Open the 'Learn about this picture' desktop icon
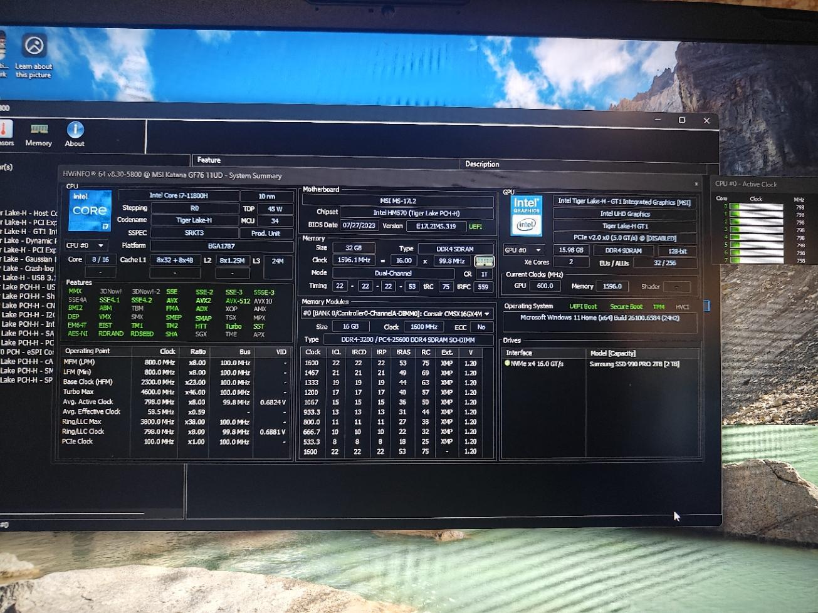The height and width of the screenshot is (613, 818). (34, 56)
